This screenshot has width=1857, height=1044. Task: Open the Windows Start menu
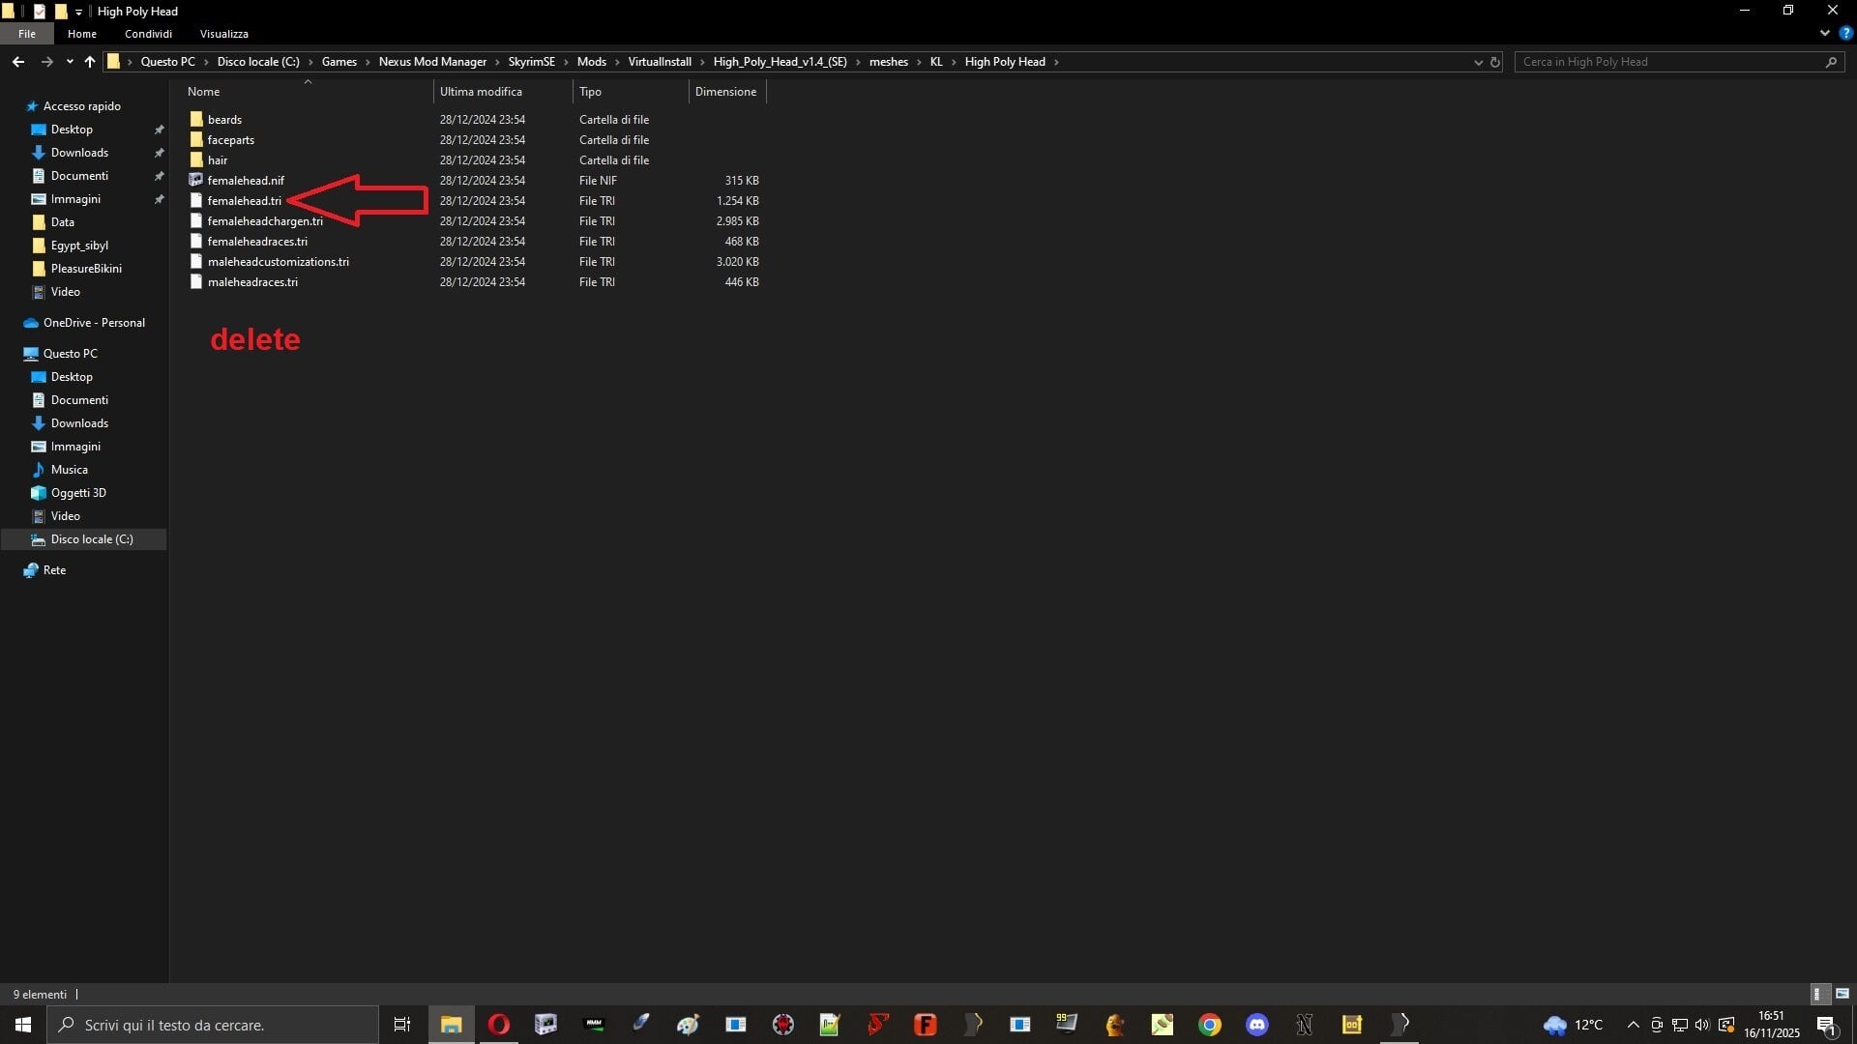[x=23, y=1025]
